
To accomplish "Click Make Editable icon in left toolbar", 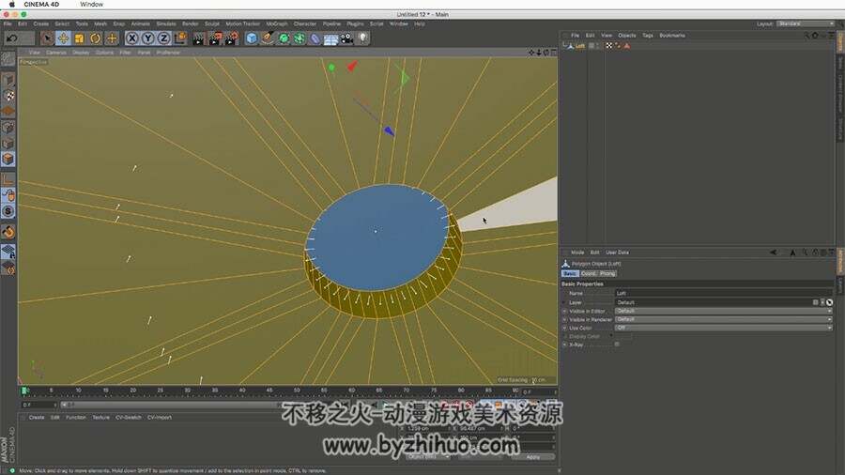I will tap(8, 58).
